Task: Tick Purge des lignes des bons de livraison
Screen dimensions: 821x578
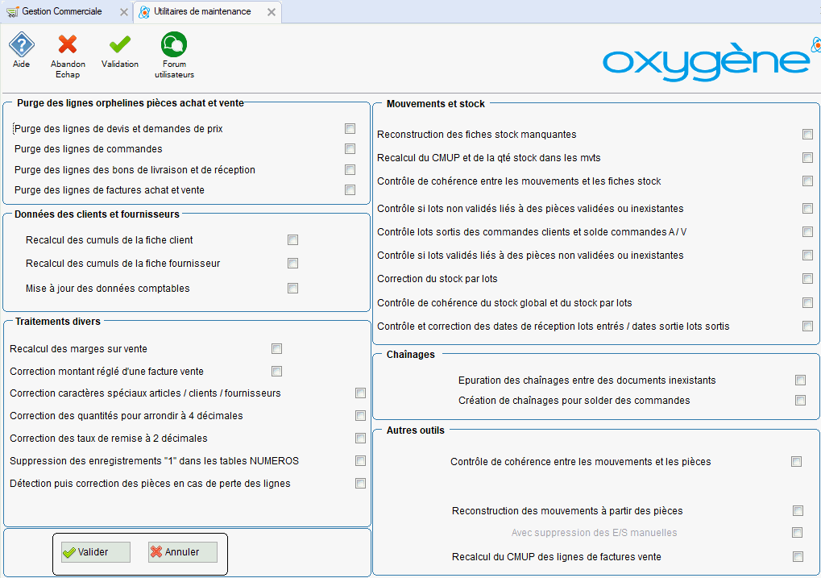Action: tap(350, 170)
